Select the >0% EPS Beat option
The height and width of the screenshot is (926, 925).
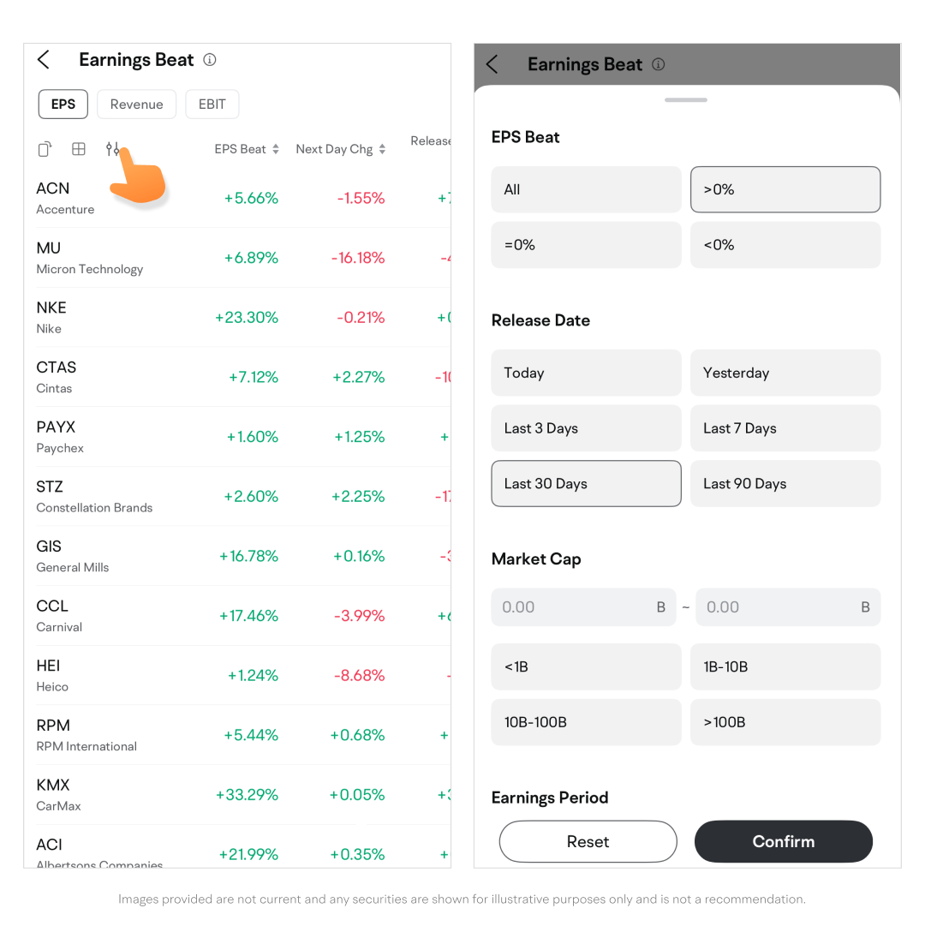[785, 189]
